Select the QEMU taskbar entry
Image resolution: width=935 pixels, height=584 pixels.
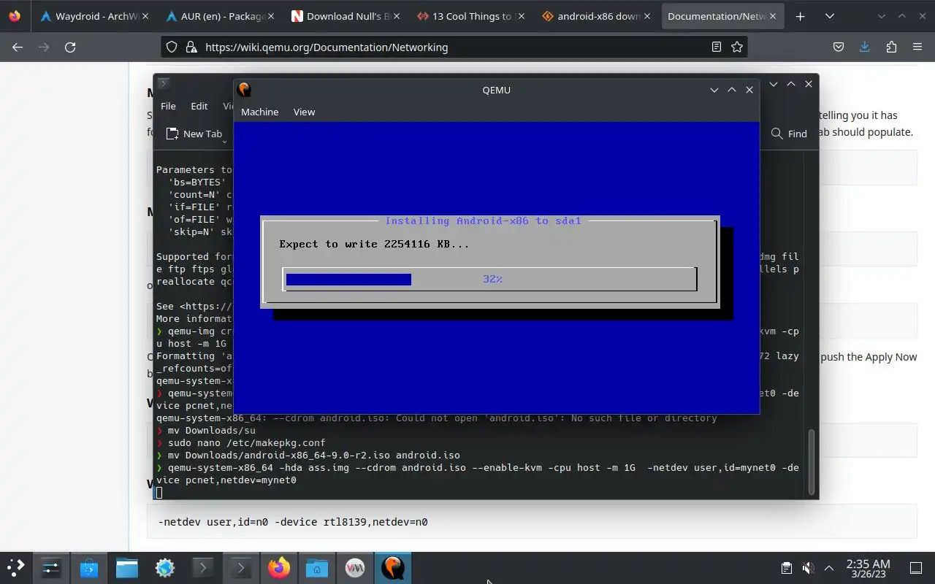coord(392,567)
